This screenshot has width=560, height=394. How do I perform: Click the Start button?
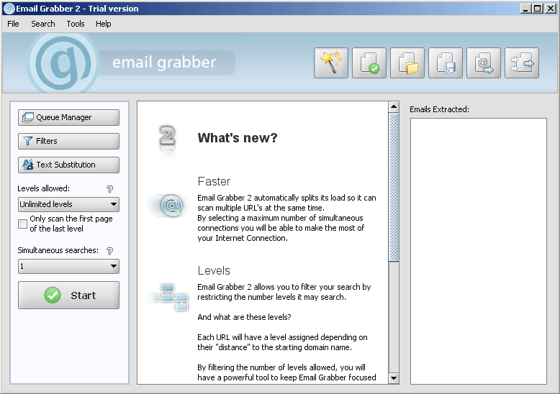click(x=68, y=295)
